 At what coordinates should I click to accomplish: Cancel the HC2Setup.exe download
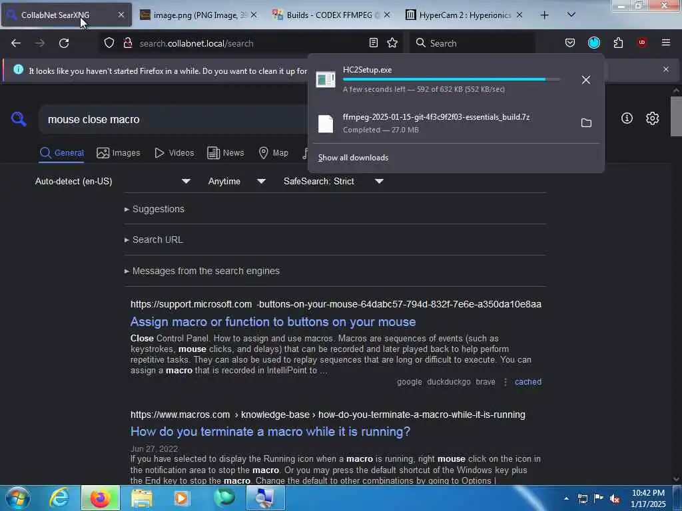pyautogui.click(x=586, y=80)
